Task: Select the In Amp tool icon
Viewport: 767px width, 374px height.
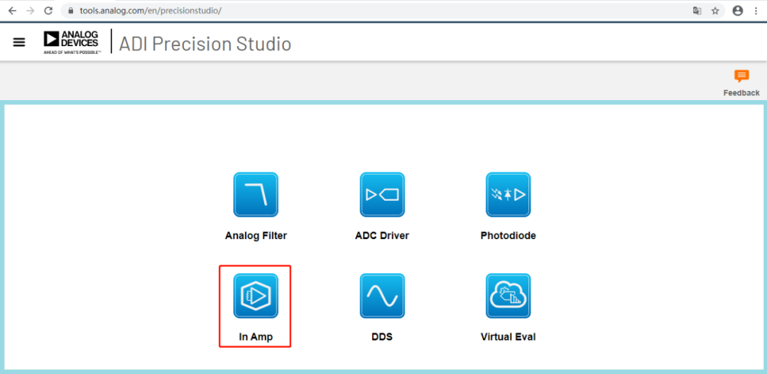Action: pos(256,296)
